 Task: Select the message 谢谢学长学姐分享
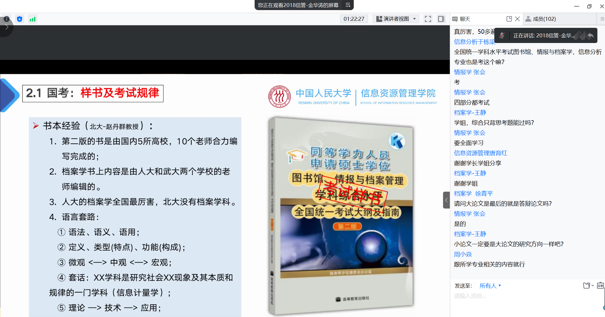pyautogui.click(x=478, y=163)
